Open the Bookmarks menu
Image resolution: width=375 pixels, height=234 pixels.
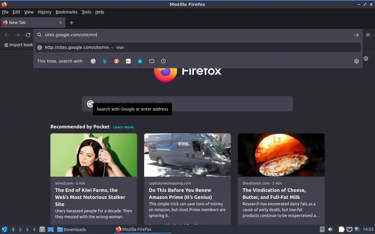[67, 12]
